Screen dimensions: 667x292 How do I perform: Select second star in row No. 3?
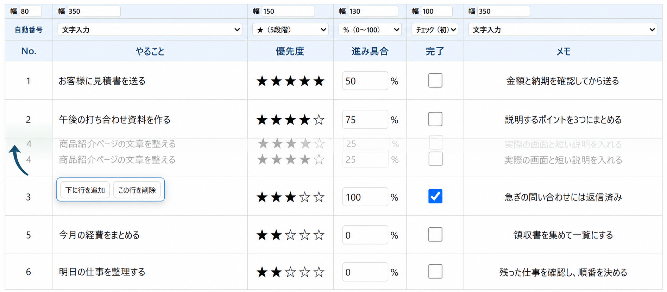click(276, 197)
